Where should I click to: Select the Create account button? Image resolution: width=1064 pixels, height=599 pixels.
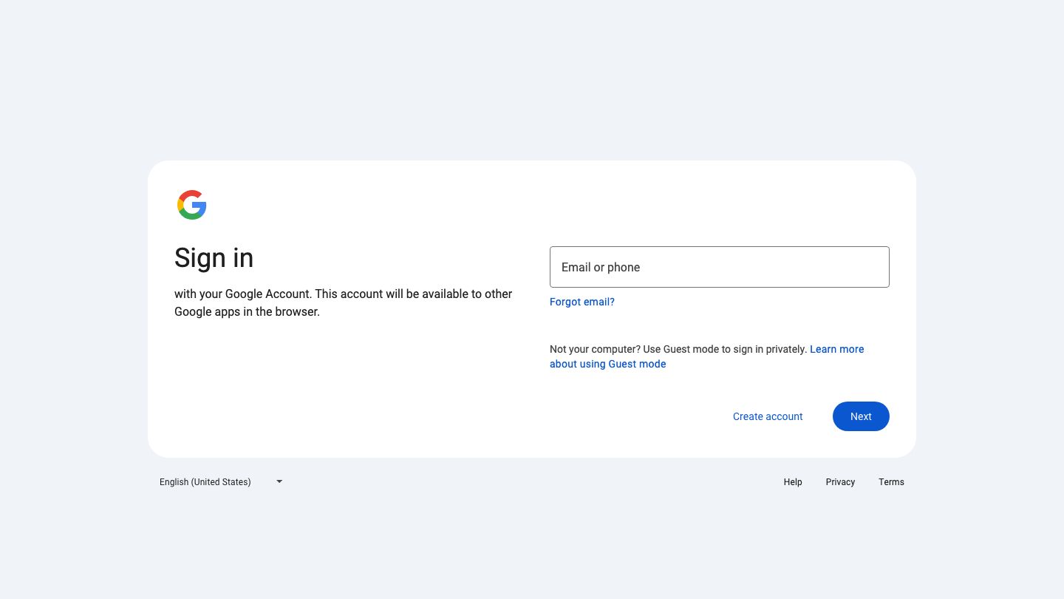point(768,416)
